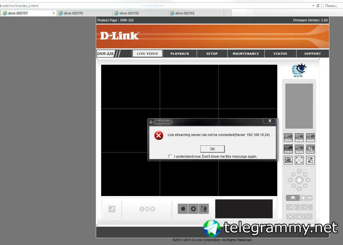Pan camera left with PTZ arrow
The width and height of the screenshot is (343, 245).
290,180
